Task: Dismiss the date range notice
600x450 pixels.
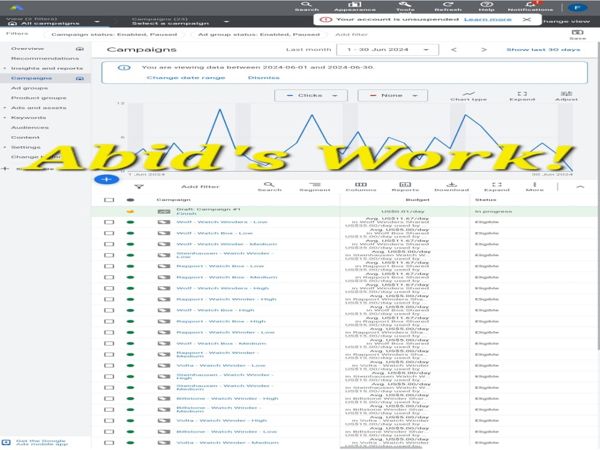Action: point(263,77)
